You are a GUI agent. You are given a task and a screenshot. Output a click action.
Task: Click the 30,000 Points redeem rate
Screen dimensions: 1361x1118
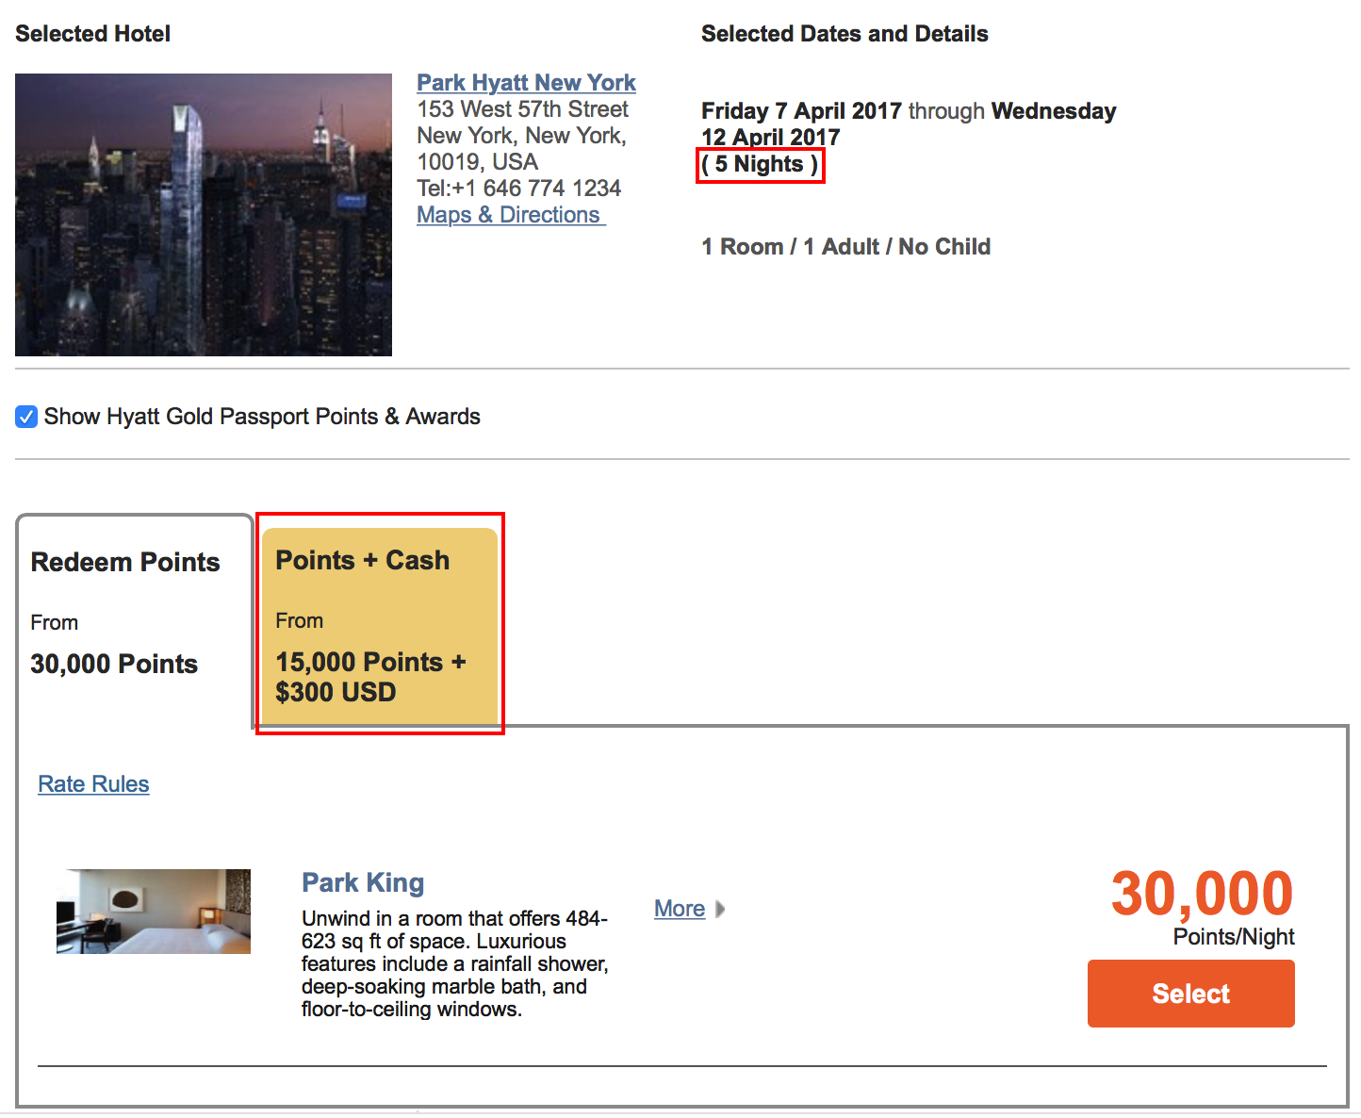coord(114,663)
